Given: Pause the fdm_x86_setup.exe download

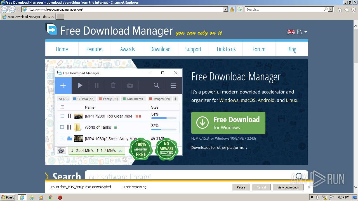Looking at the screenshot, I should (241, 187).
